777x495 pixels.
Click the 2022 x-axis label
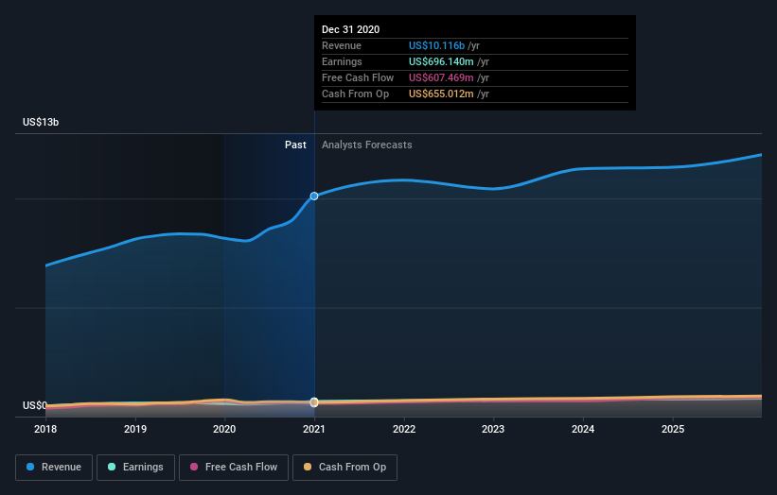(404, 429)
